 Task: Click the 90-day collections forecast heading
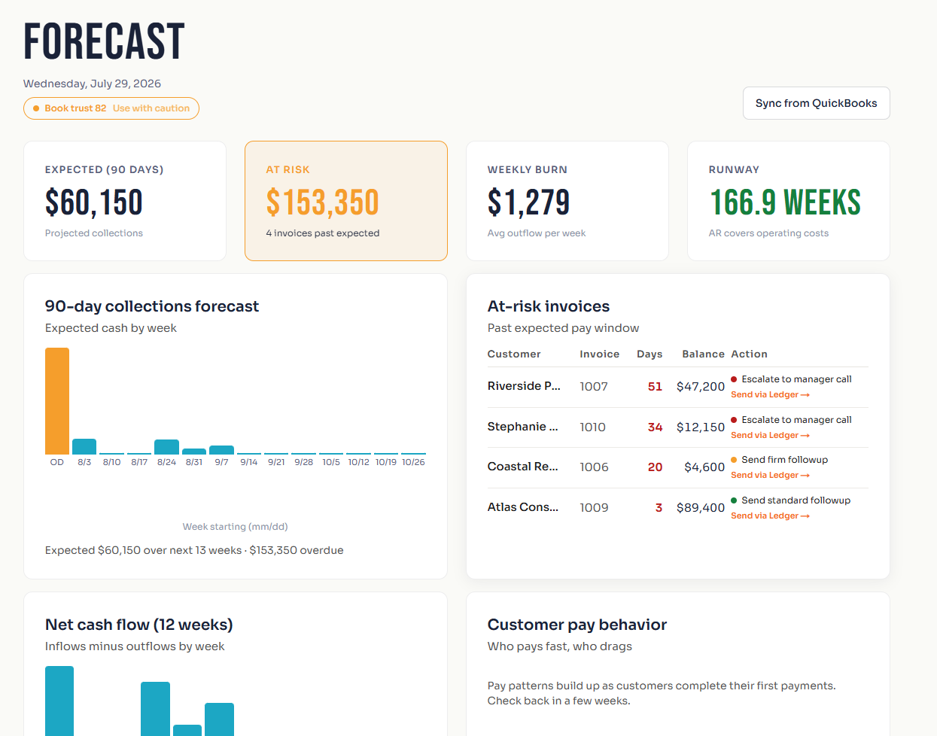(152, 306)
